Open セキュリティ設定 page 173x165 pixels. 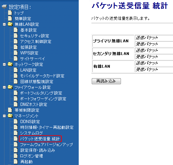point(35,36)
